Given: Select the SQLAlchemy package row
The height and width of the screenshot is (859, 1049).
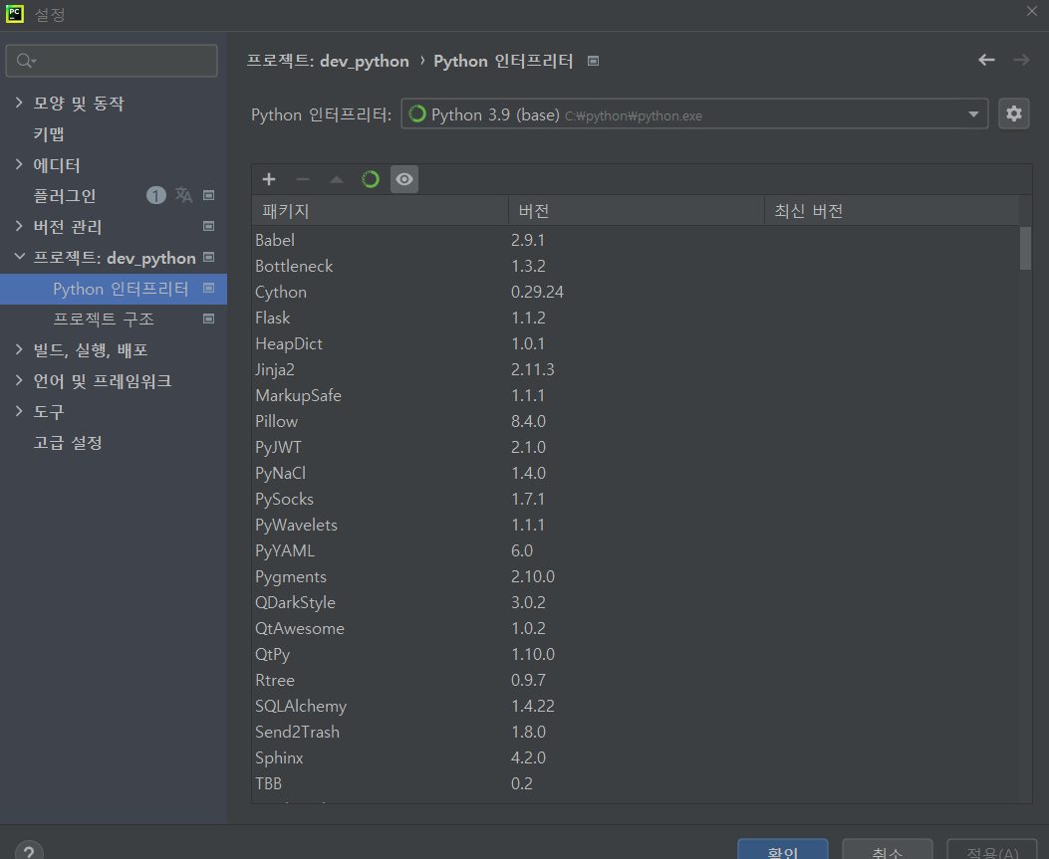Looking at the screenshot, I should click(636, 706).
